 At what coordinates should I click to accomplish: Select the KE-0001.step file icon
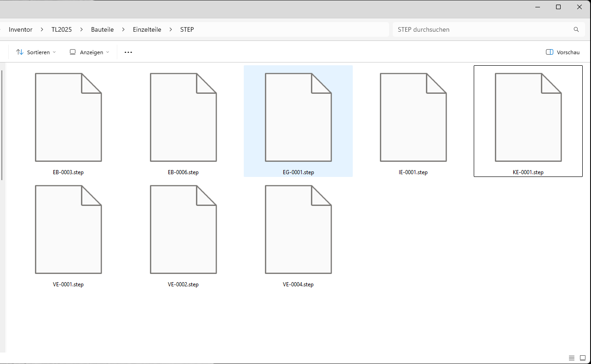pos(528,117)
